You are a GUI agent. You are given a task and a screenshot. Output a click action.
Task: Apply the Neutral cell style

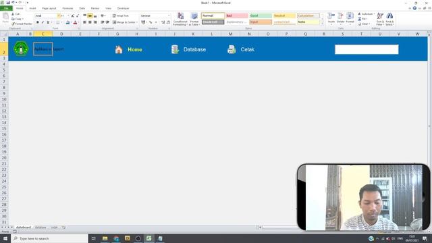(284, 16)
